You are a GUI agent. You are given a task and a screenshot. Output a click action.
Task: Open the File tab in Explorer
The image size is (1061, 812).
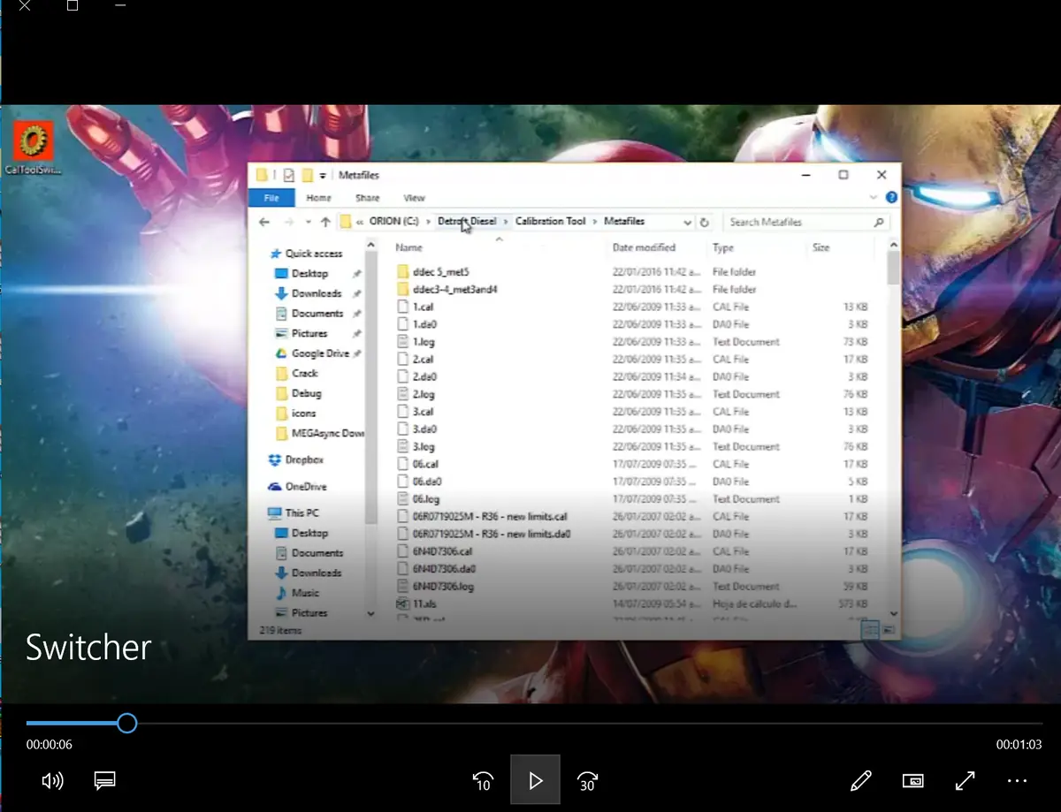click(271, 198)
